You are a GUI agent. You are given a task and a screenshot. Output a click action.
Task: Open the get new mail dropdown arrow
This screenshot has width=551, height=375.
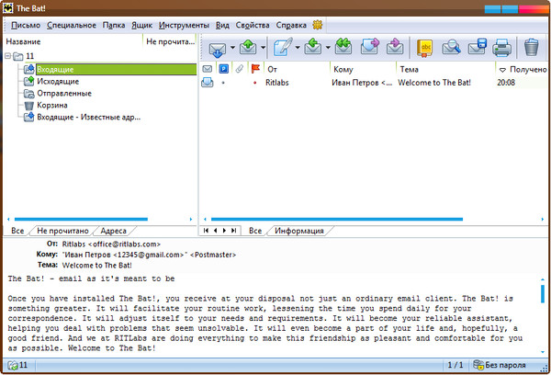(232, 48)
